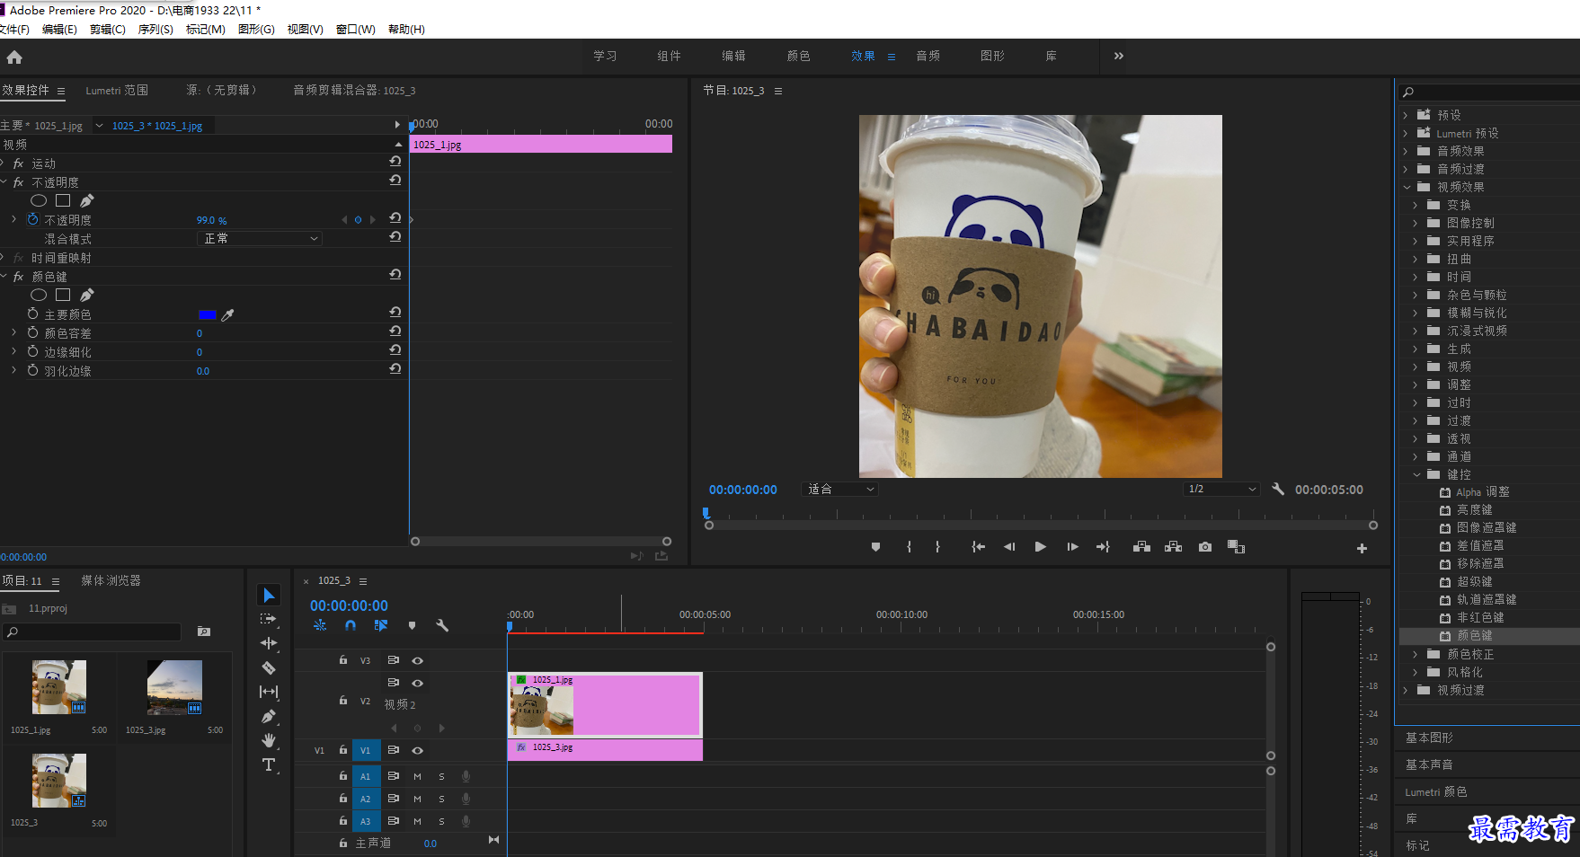Screen dimensions: 1580x857
Task: Click Go to In point button
Action: tap(978, 547)
